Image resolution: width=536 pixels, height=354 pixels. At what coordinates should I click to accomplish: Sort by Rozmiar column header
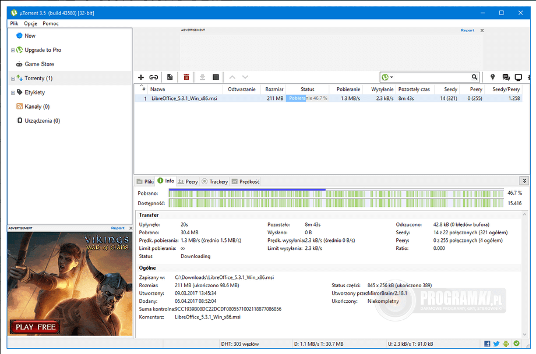(273, 90)
